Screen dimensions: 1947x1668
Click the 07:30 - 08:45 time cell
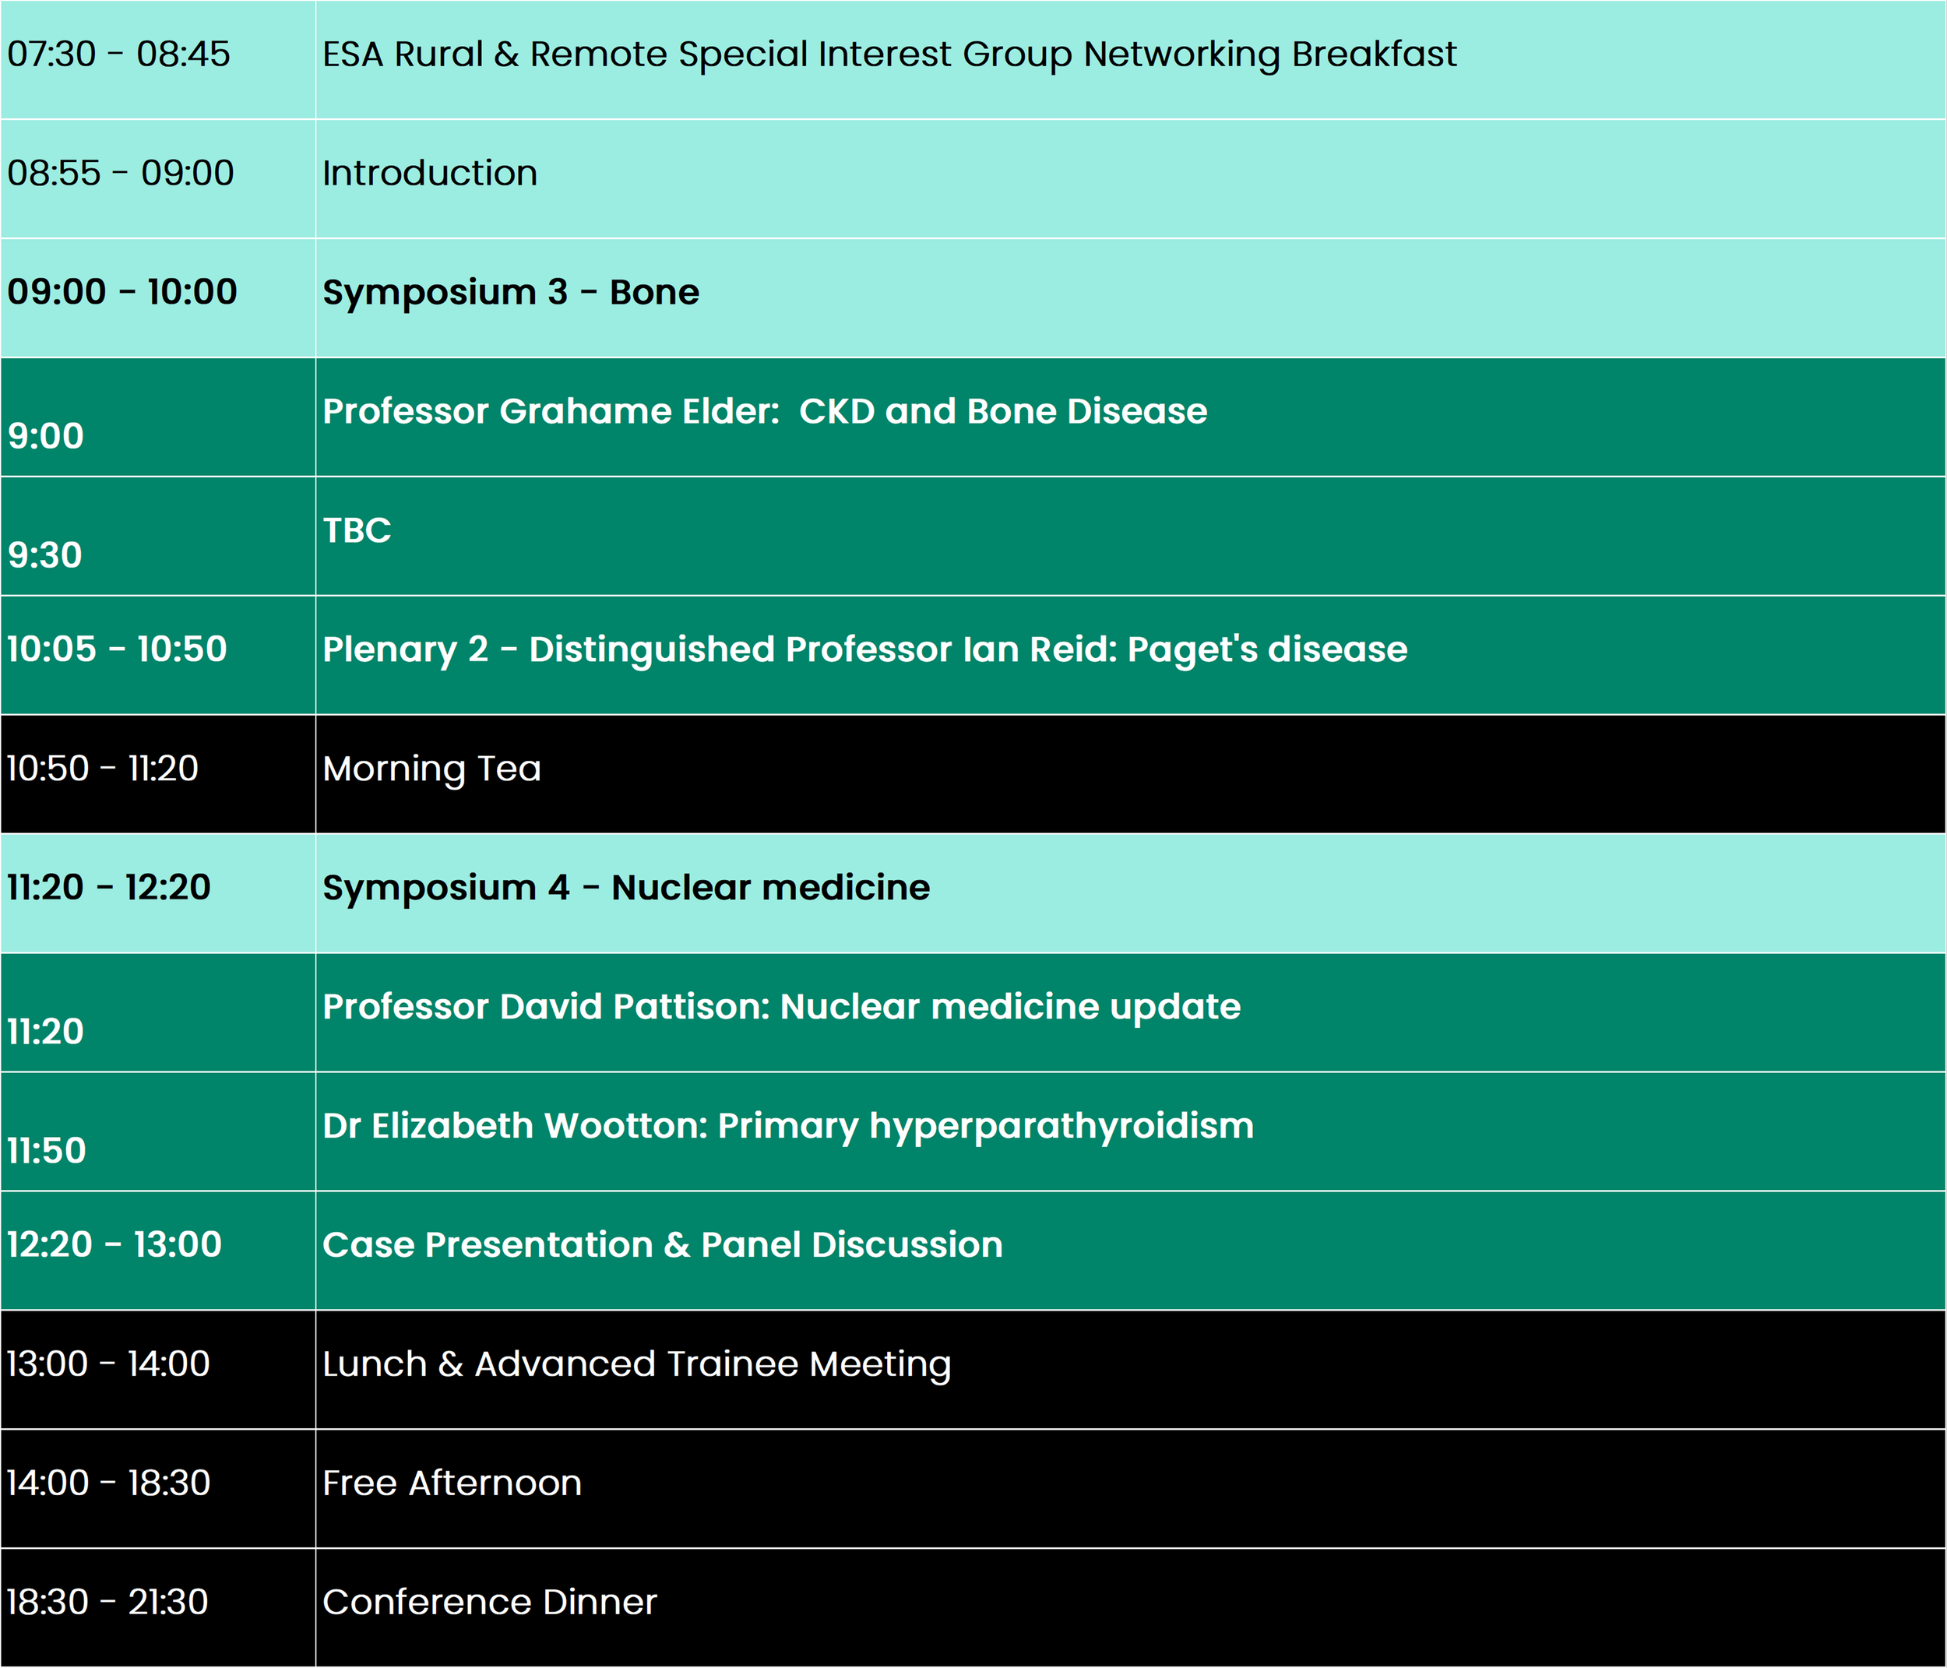[x=118, y=55]
